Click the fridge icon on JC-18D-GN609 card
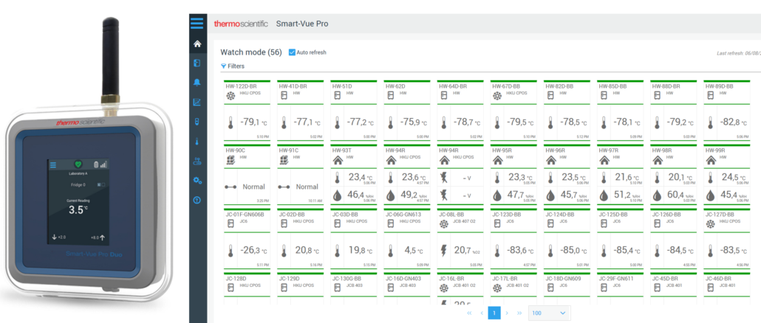The height and width of the screenshot is (323, 761). coord(550,288)
